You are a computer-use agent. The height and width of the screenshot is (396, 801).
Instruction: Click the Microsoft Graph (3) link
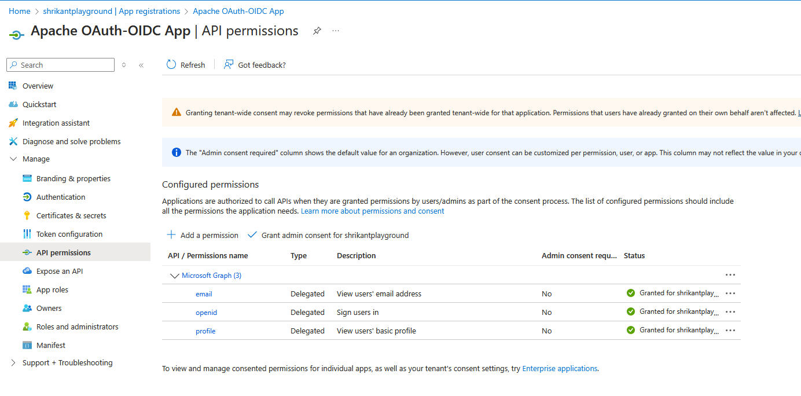[212, 276]
